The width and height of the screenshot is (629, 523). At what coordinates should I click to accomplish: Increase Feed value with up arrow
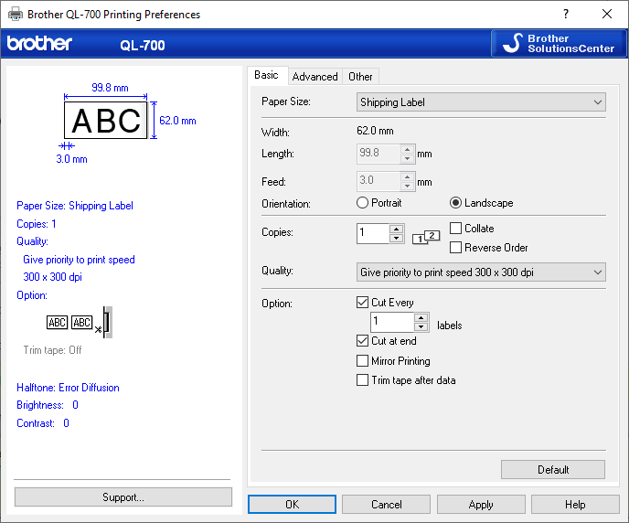[407, 176]
